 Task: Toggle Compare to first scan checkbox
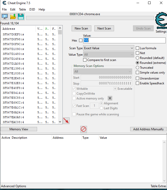[x=85, y=60]
